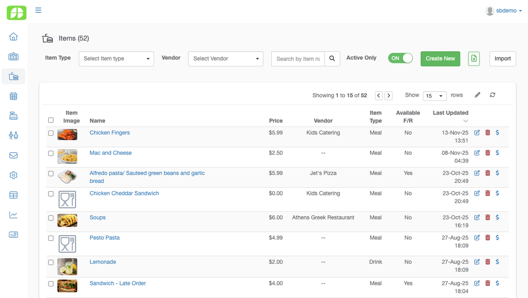This screenshot has height=298, width=528.
Task: Open the Mac and Cheese link
Action: [110, 153]
